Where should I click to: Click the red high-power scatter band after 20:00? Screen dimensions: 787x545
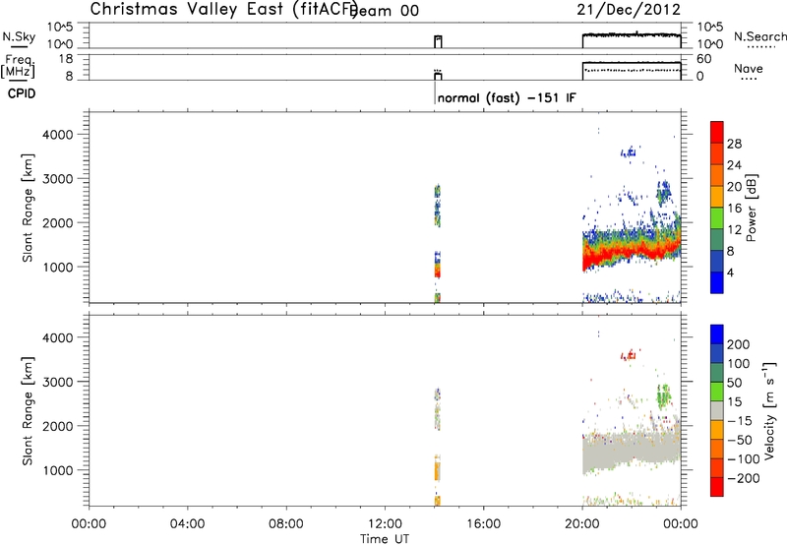click(x=631, y=253)
